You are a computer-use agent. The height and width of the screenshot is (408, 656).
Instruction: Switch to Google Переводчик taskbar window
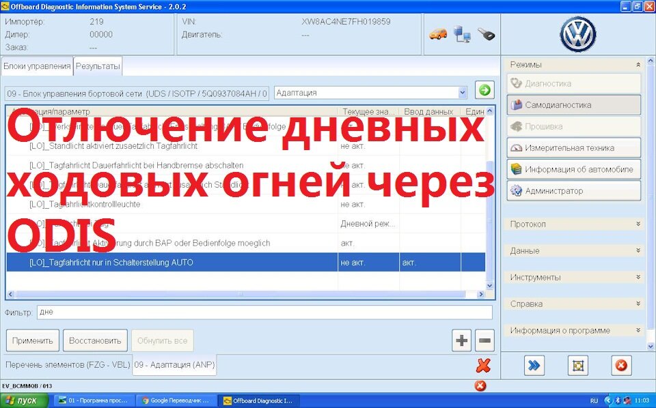[178, 400]
